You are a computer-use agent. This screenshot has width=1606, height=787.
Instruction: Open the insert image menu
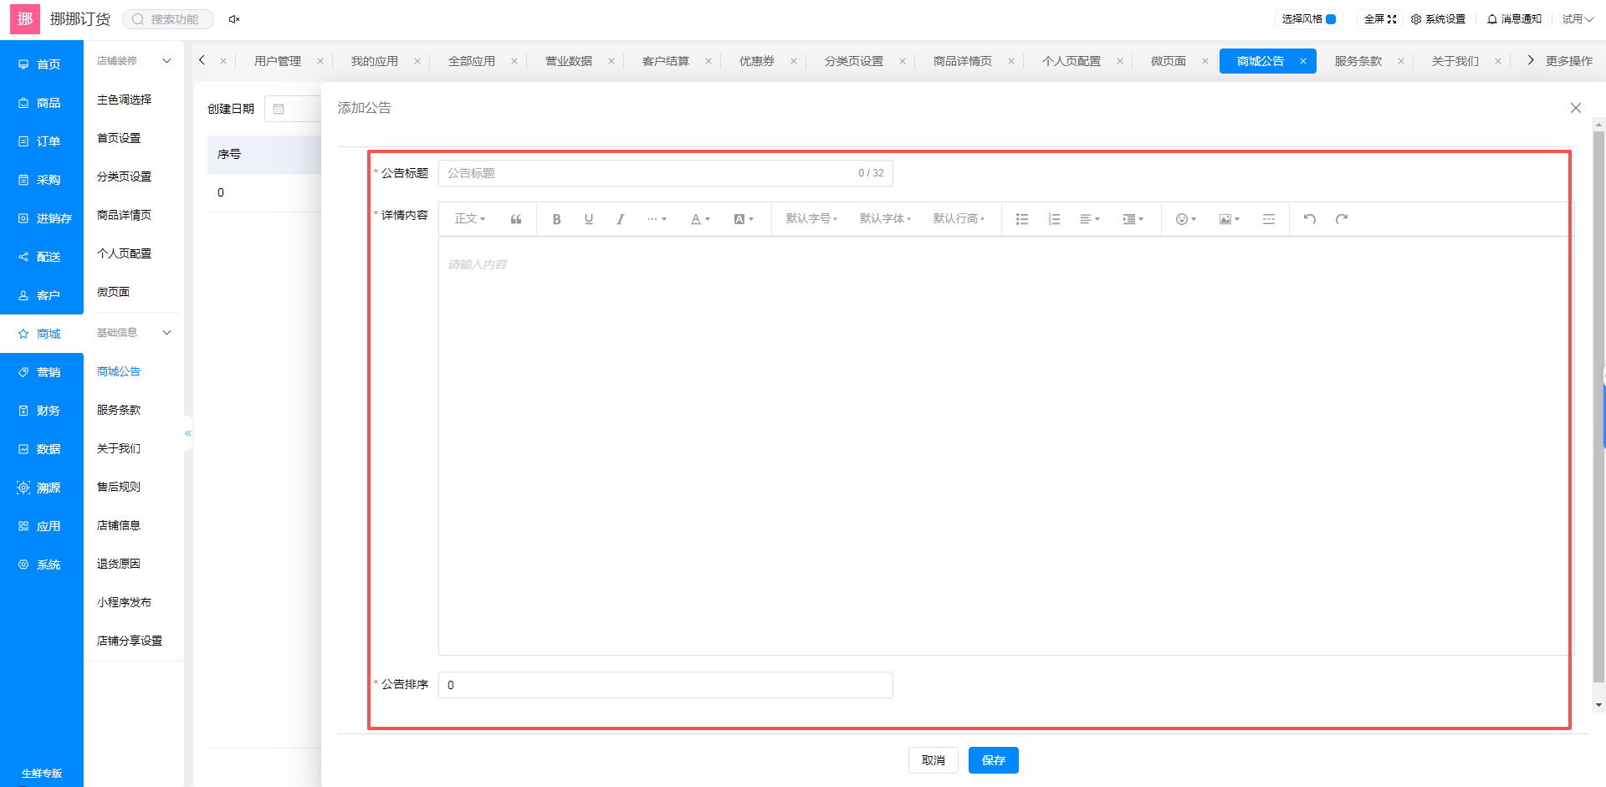coord(1229,219)
